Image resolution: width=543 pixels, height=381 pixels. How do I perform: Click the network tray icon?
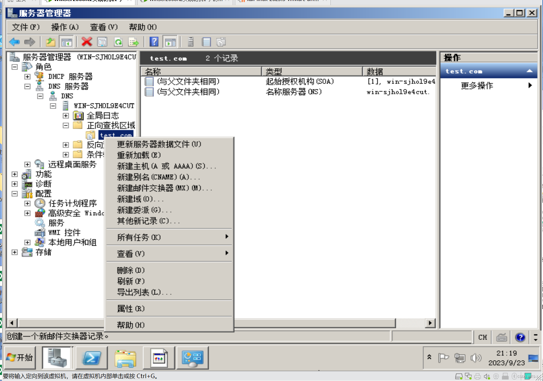(x=460, y=358)
